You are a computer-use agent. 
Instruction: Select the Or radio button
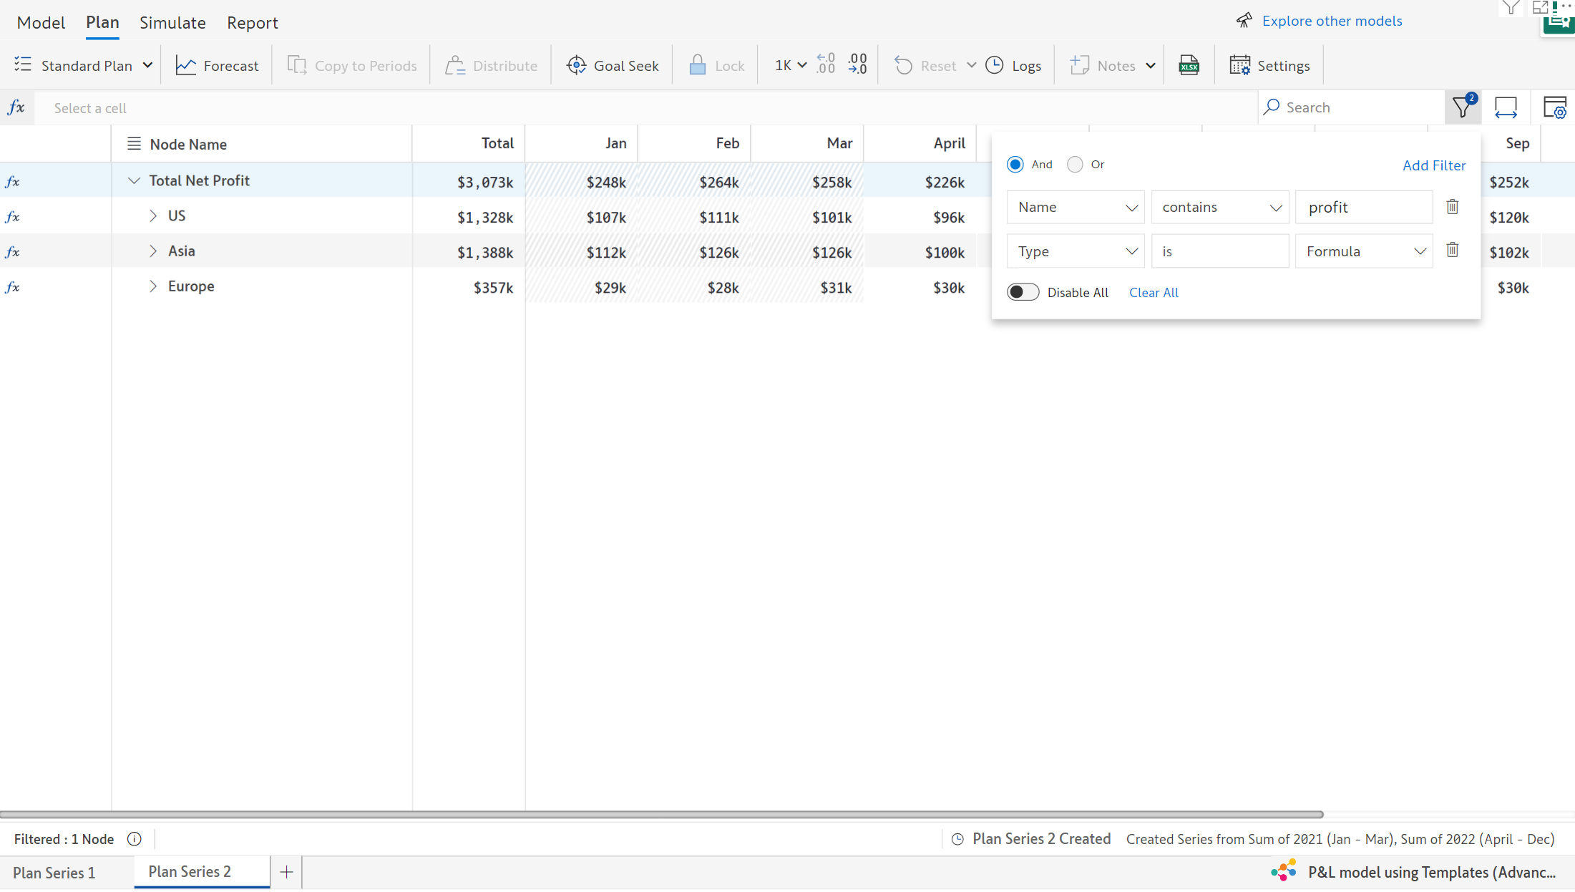tap(1075, 165)
